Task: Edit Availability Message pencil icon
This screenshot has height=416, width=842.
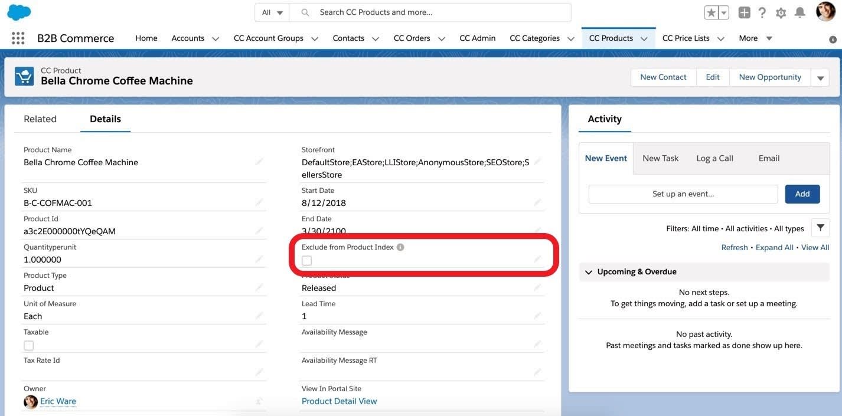Action: click(537, 344)
